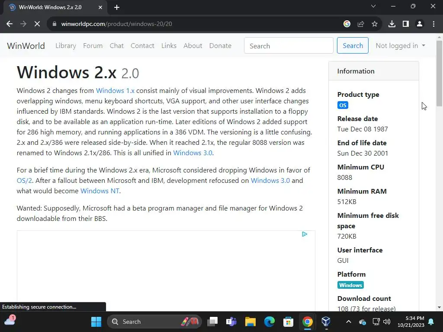Open the Donate page
Image resolution: width=443 pixels, height=332 pixels.
(x=220, y=46)
